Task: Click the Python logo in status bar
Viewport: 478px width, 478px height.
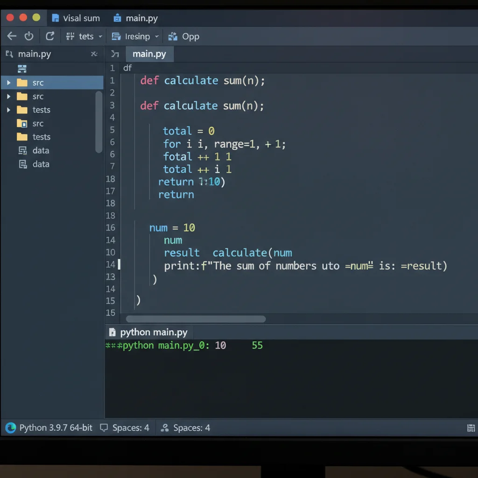Action: pos(11,428)
